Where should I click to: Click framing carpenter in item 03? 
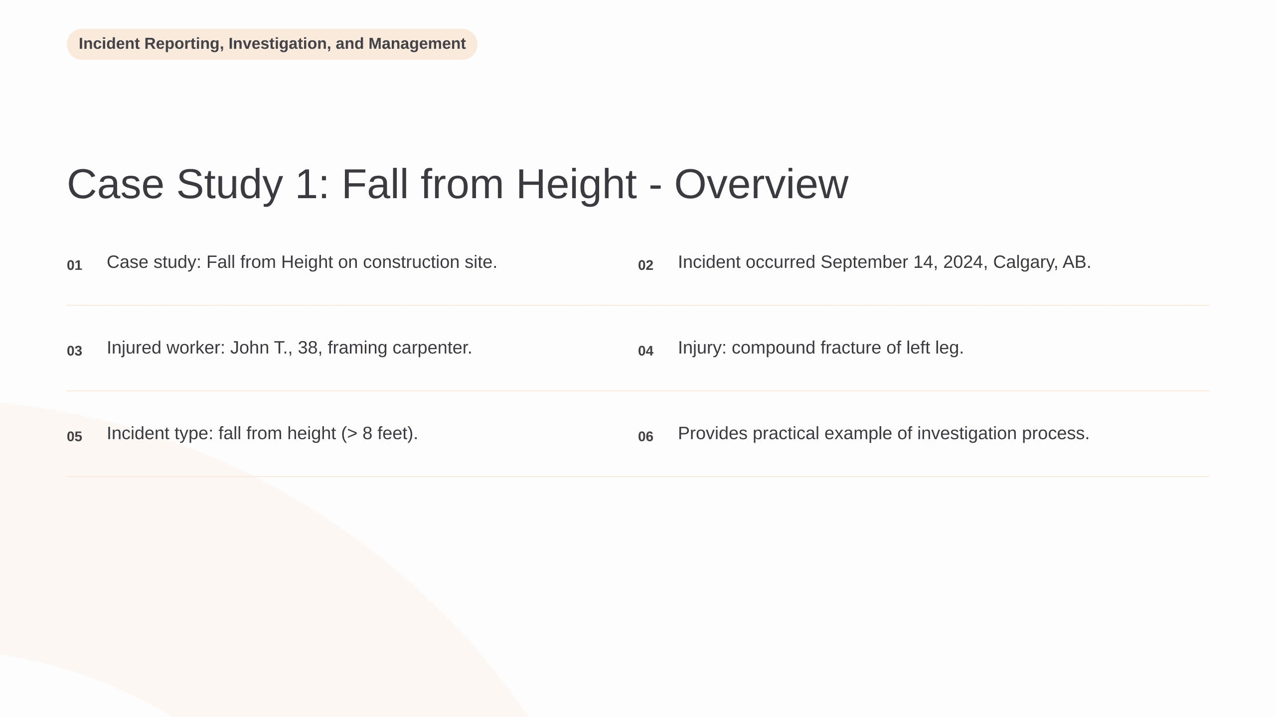(x=399, y=348)
